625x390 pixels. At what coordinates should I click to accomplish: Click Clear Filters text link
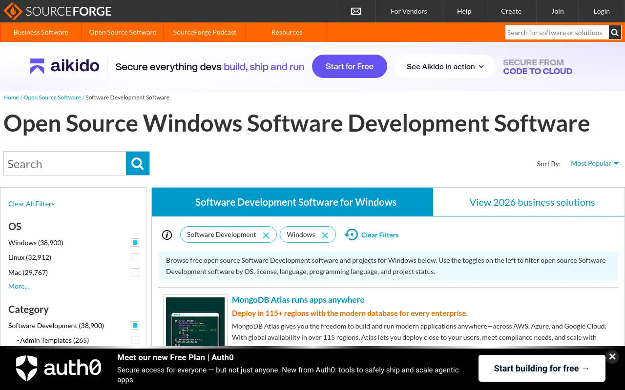(380, 235)
